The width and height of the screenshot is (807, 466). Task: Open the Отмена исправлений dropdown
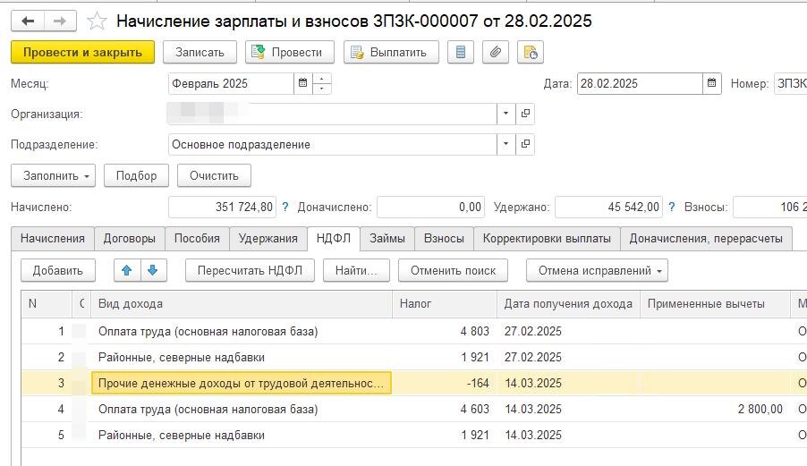click(597, 270)
